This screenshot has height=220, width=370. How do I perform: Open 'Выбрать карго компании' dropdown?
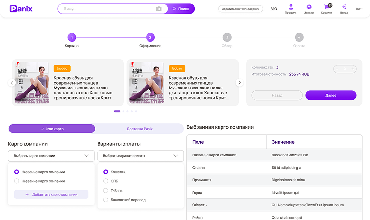point(51,156)
